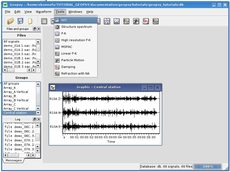Select the Array_A Vertical group
230x172 pixels.
[20, 92]
